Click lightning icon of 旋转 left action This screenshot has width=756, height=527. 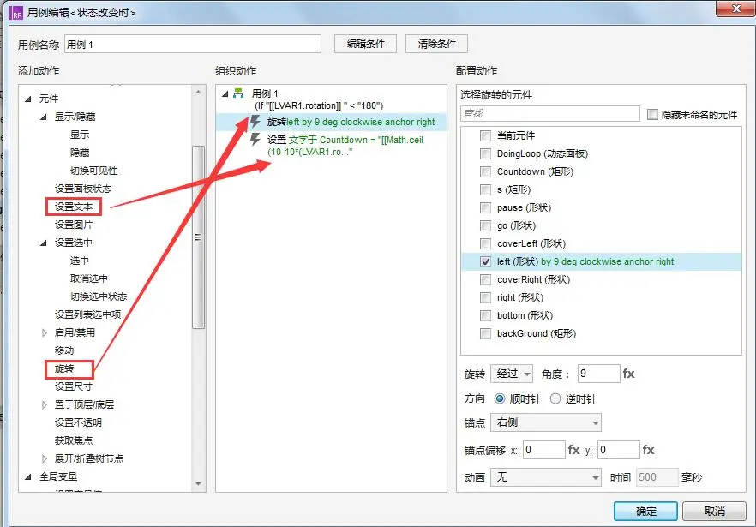pos(255,122)
